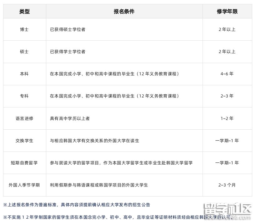Click the 修学年限 column header
Screen dimensions: 256x224
click(x=227, y=11)
